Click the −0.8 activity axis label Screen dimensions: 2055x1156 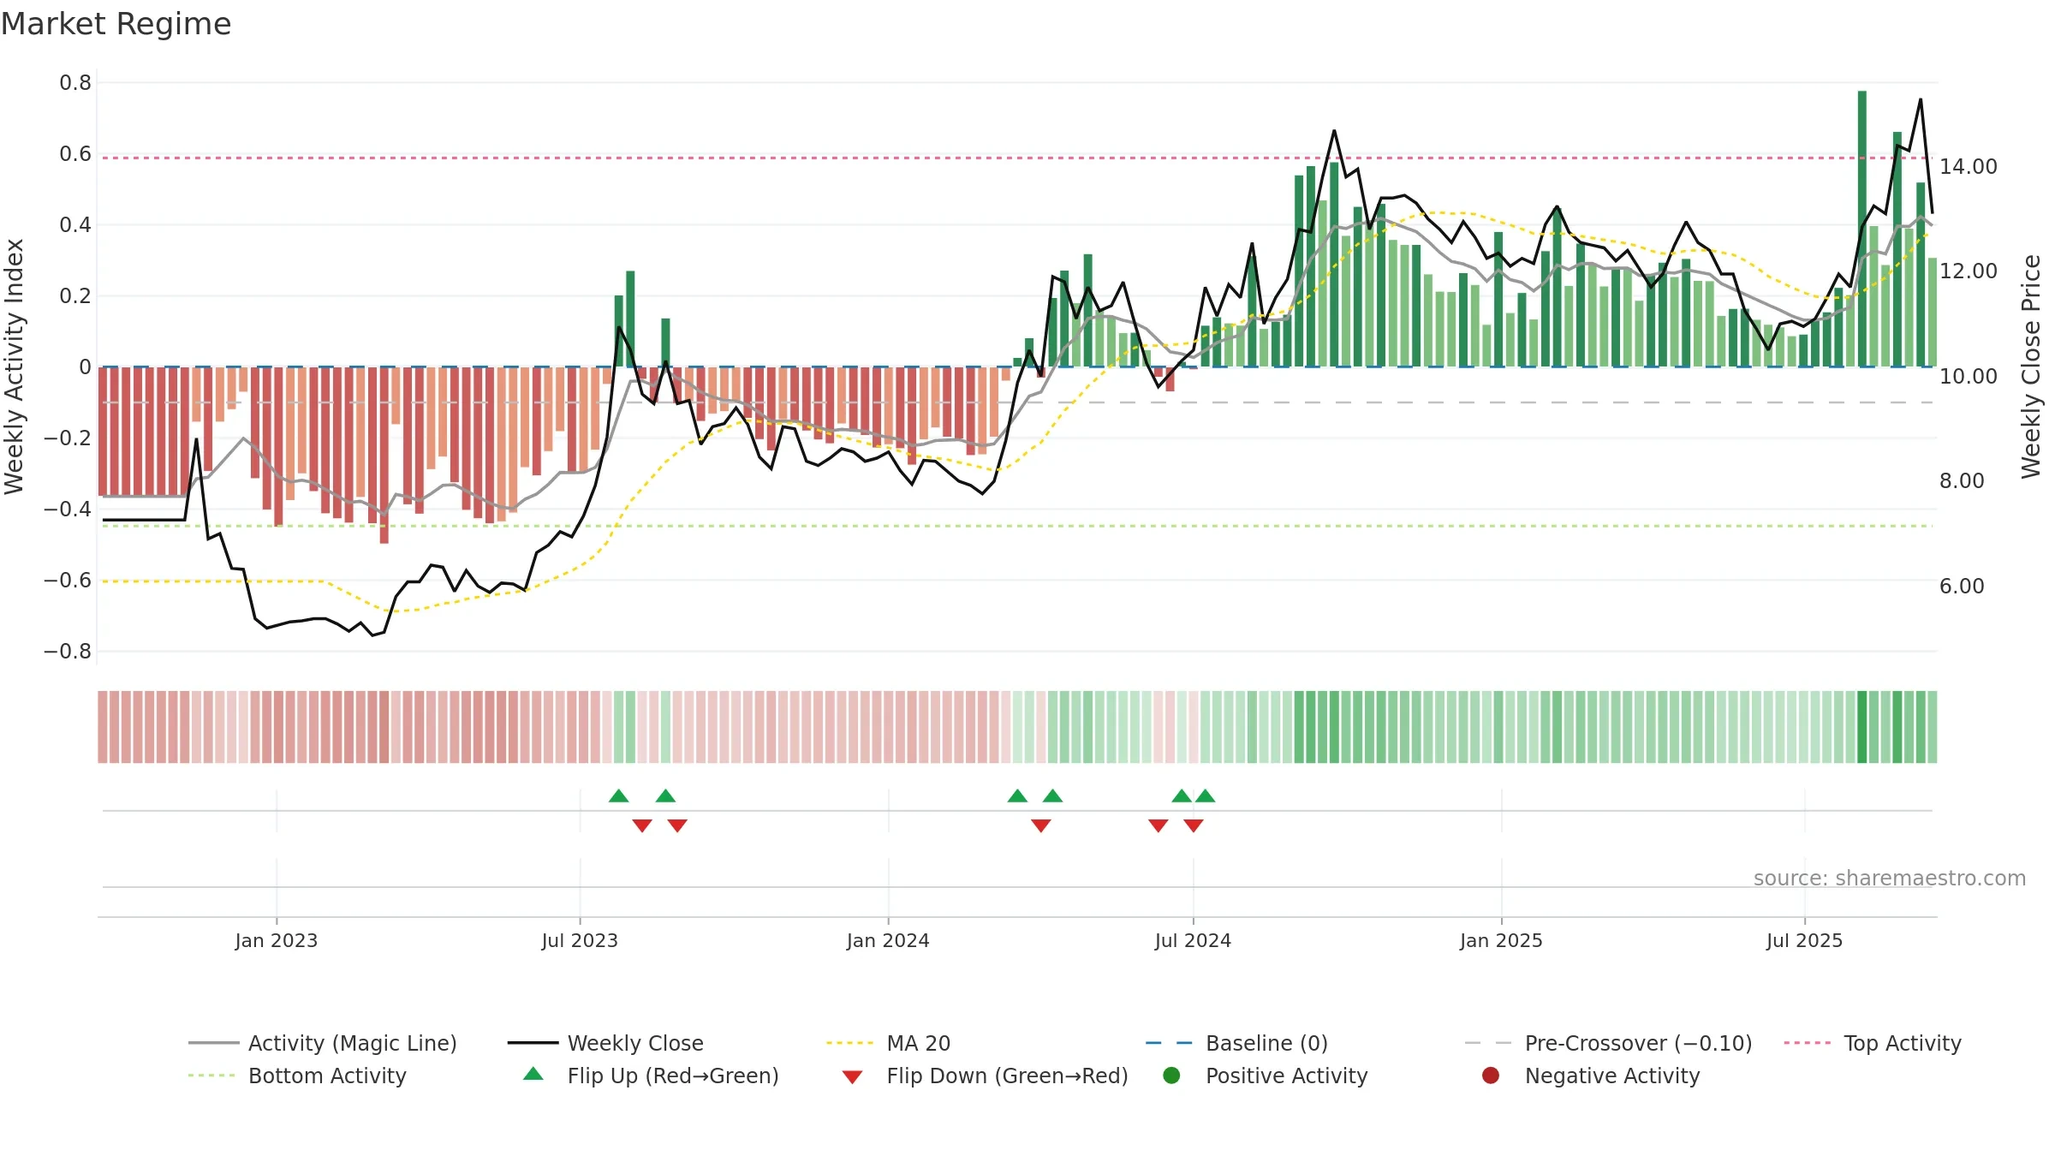pyautogui.click(x=68, y=651)
